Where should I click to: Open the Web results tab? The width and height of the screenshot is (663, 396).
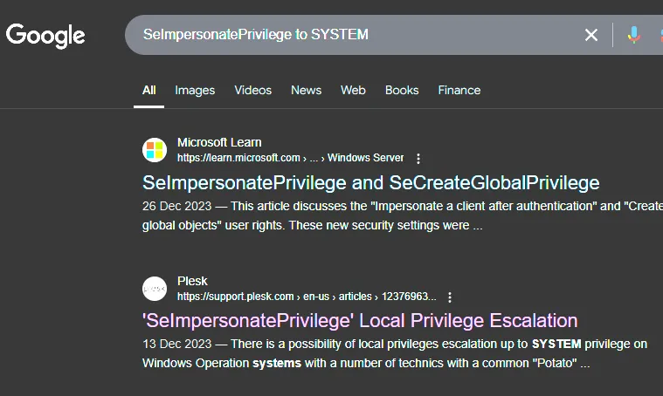353,91
